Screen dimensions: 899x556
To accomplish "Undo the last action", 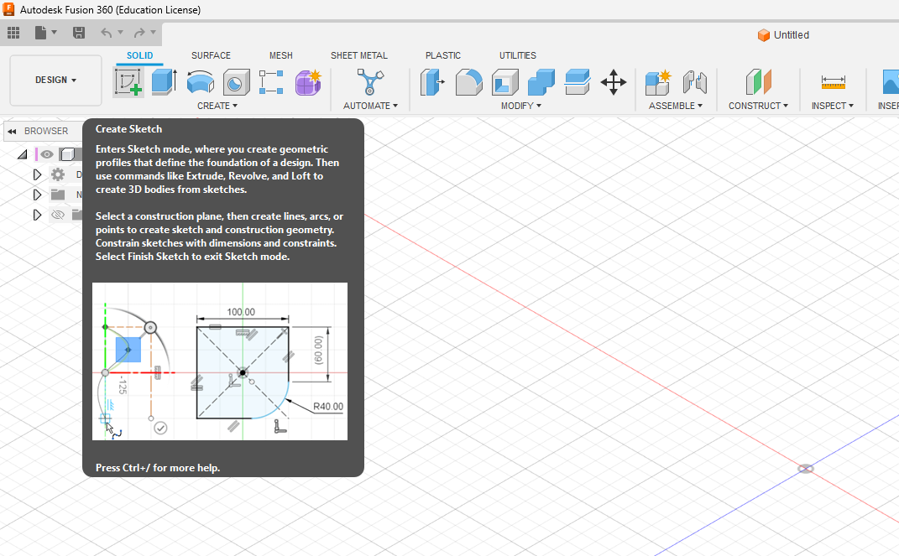I will tap(106, 33).
